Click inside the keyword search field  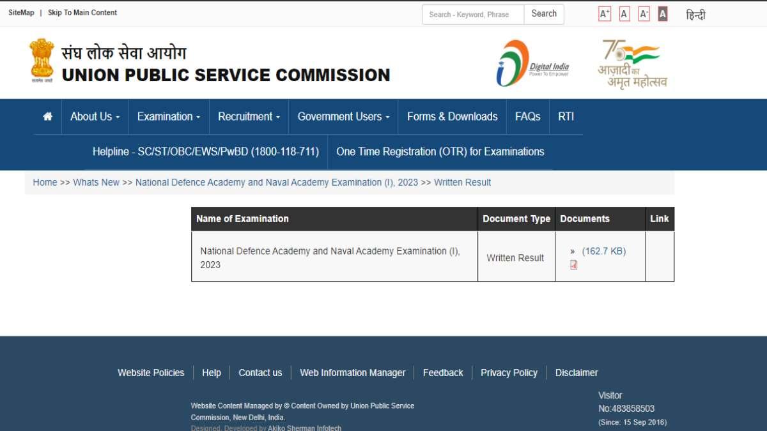pyautogui.click(x=473, y=13)
